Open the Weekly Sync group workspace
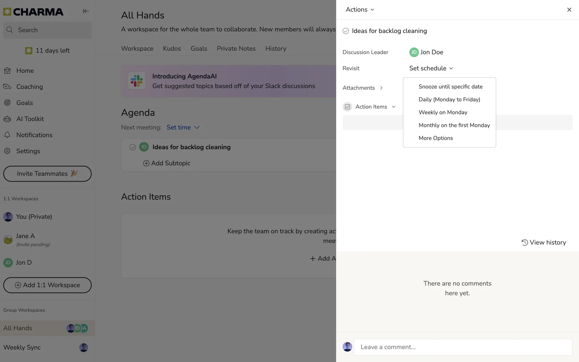This screenshot has height=362, width=579. pyautogui.click(x=22, y=348)
